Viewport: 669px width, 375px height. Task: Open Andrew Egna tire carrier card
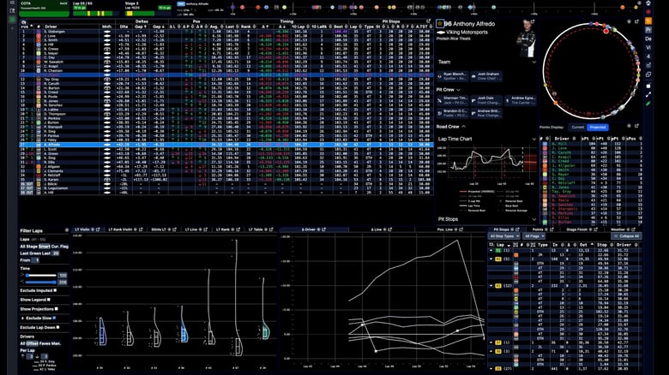[x=520, y=100]
